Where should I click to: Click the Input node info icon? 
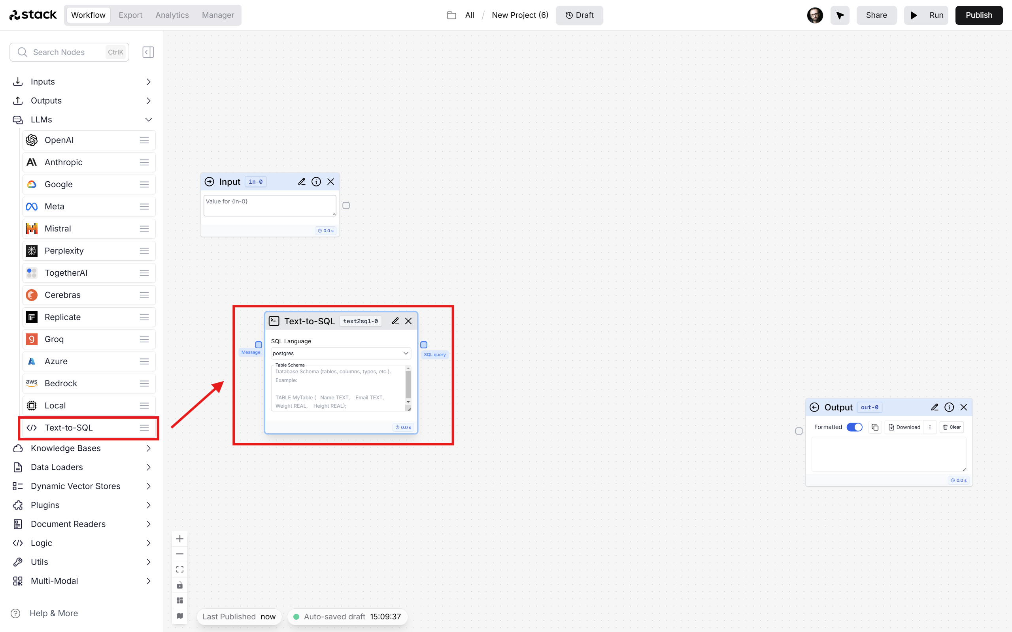(x=315, y=181)
